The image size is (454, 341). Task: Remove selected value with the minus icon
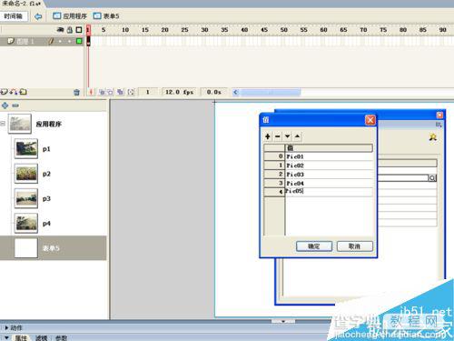point(277,136)
